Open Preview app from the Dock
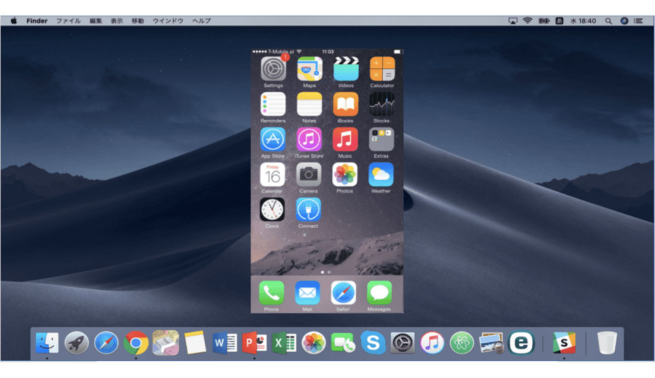 coord(491,343)
